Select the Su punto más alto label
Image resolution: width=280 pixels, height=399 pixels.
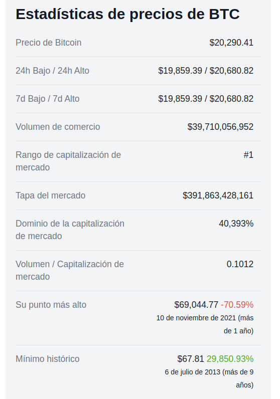click(51, 305)
